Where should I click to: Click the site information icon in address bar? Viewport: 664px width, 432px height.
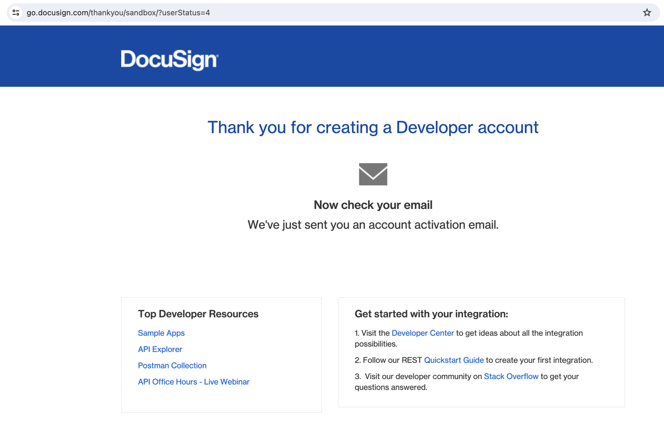[x=16, y=13]
